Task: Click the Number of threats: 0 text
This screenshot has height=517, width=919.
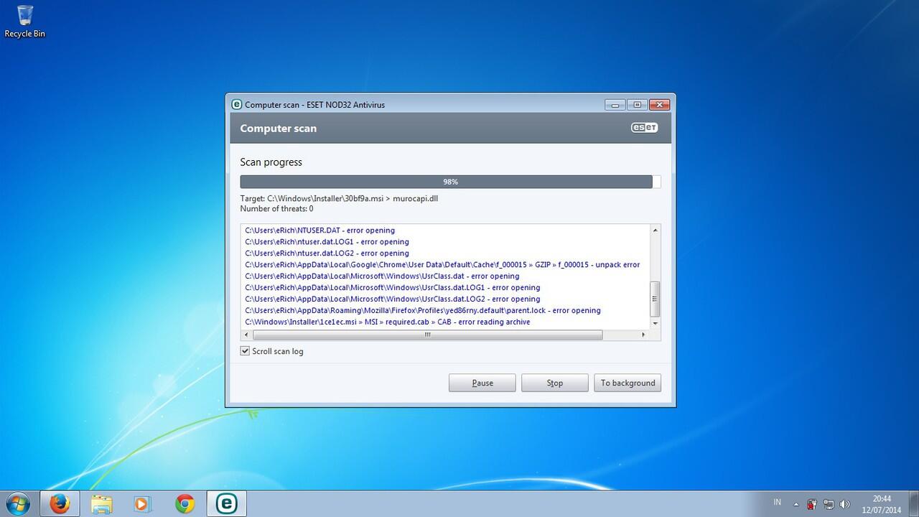Action: pos(276,209)
